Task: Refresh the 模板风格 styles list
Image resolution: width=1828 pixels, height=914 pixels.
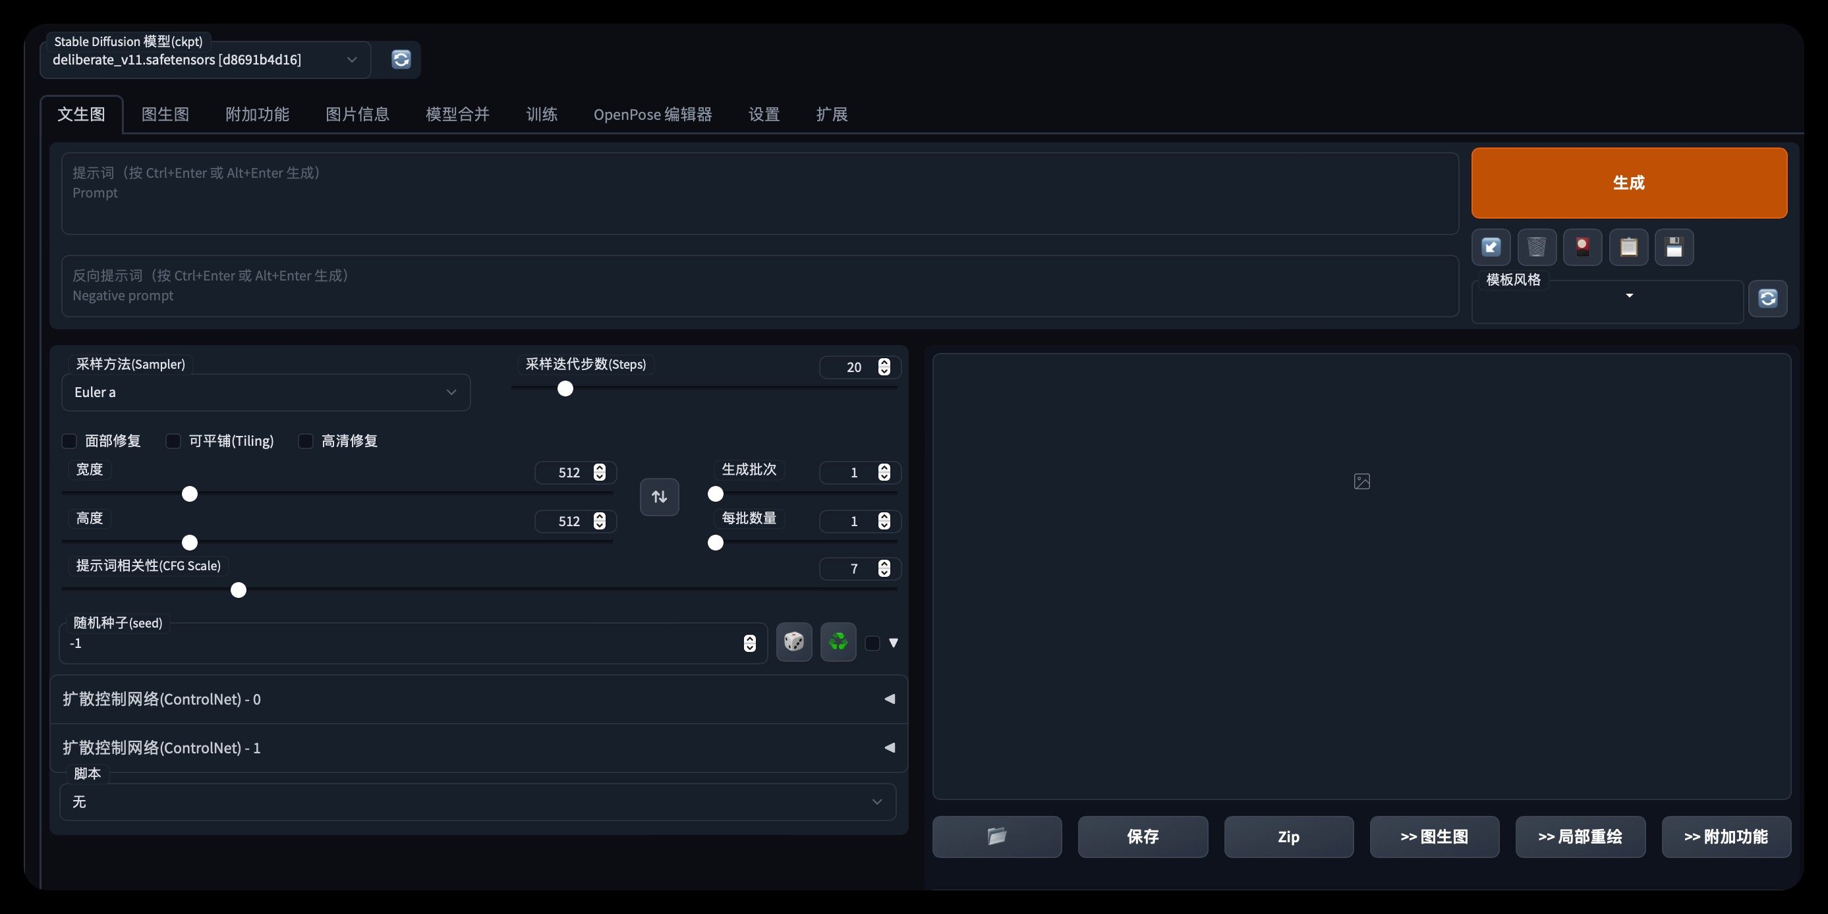Action: 1767,298
